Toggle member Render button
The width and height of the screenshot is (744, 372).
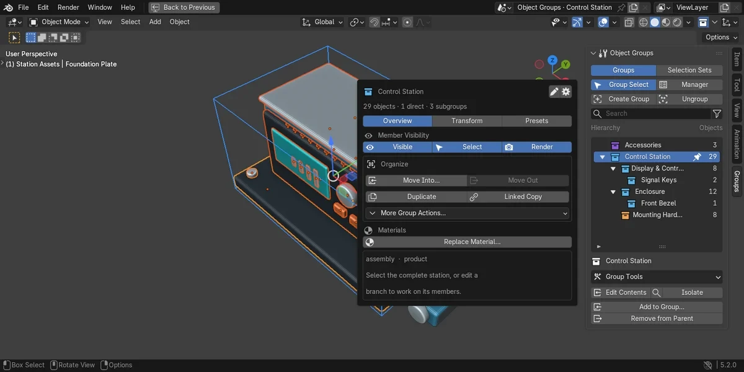point(537,147)
